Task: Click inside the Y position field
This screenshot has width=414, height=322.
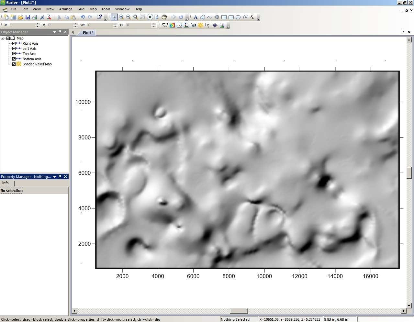Action: [60, 25]
